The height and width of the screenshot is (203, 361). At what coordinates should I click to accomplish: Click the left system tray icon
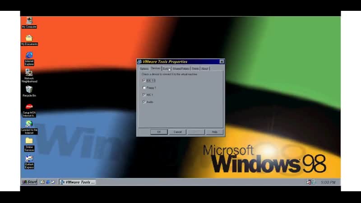pos(309,182)
